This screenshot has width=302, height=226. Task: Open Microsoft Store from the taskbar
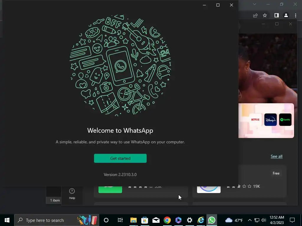pos(145,220)
